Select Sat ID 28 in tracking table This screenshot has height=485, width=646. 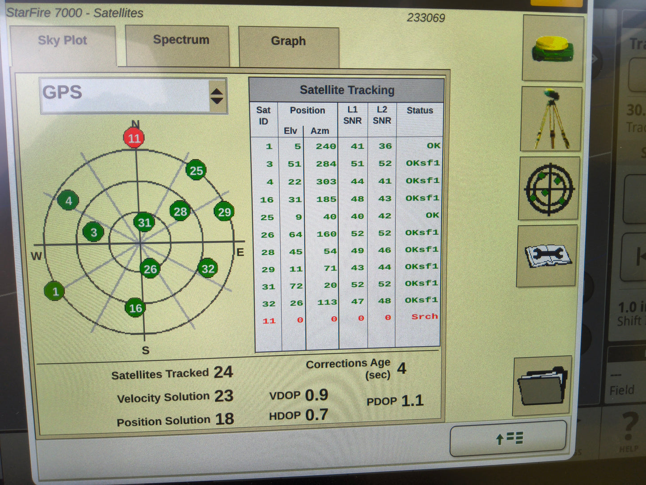(268, 252)
